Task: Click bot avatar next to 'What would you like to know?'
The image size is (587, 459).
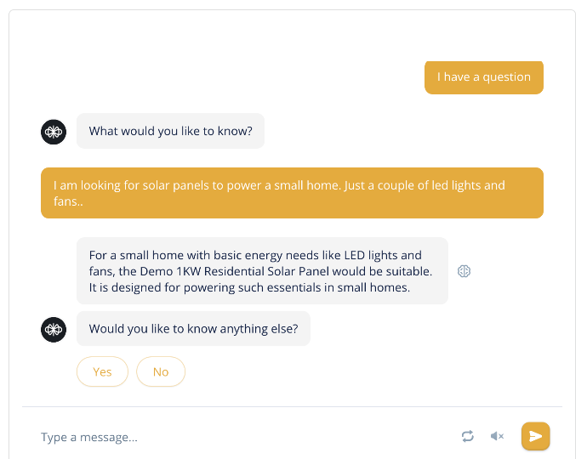Action: pyautogui.click(x=54, y=132)
